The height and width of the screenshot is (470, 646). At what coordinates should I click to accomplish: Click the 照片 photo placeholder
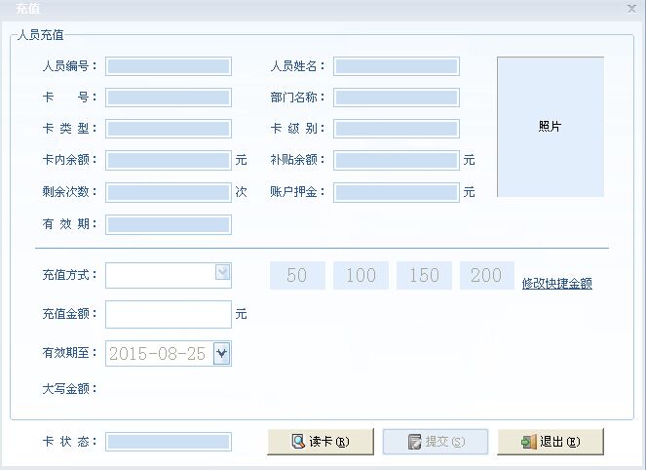tap(550, 127)
